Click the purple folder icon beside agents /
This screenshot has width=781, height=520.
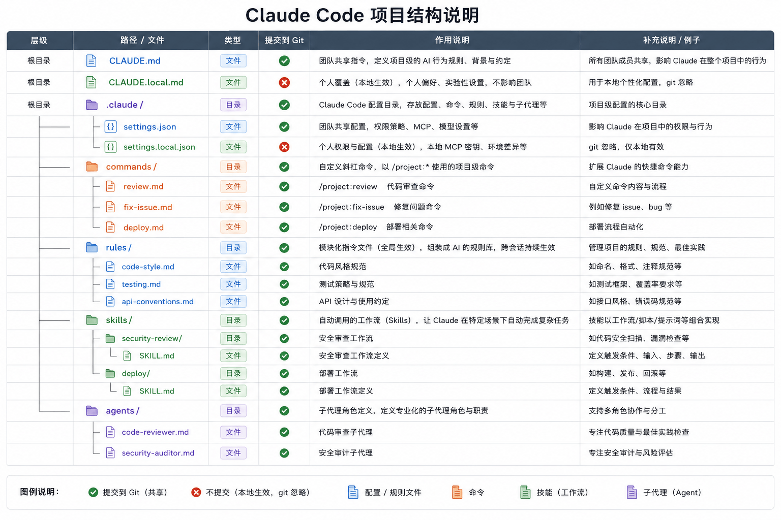click(x=92, y=410)
